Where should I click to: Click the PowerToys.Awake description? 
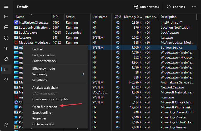173,117
